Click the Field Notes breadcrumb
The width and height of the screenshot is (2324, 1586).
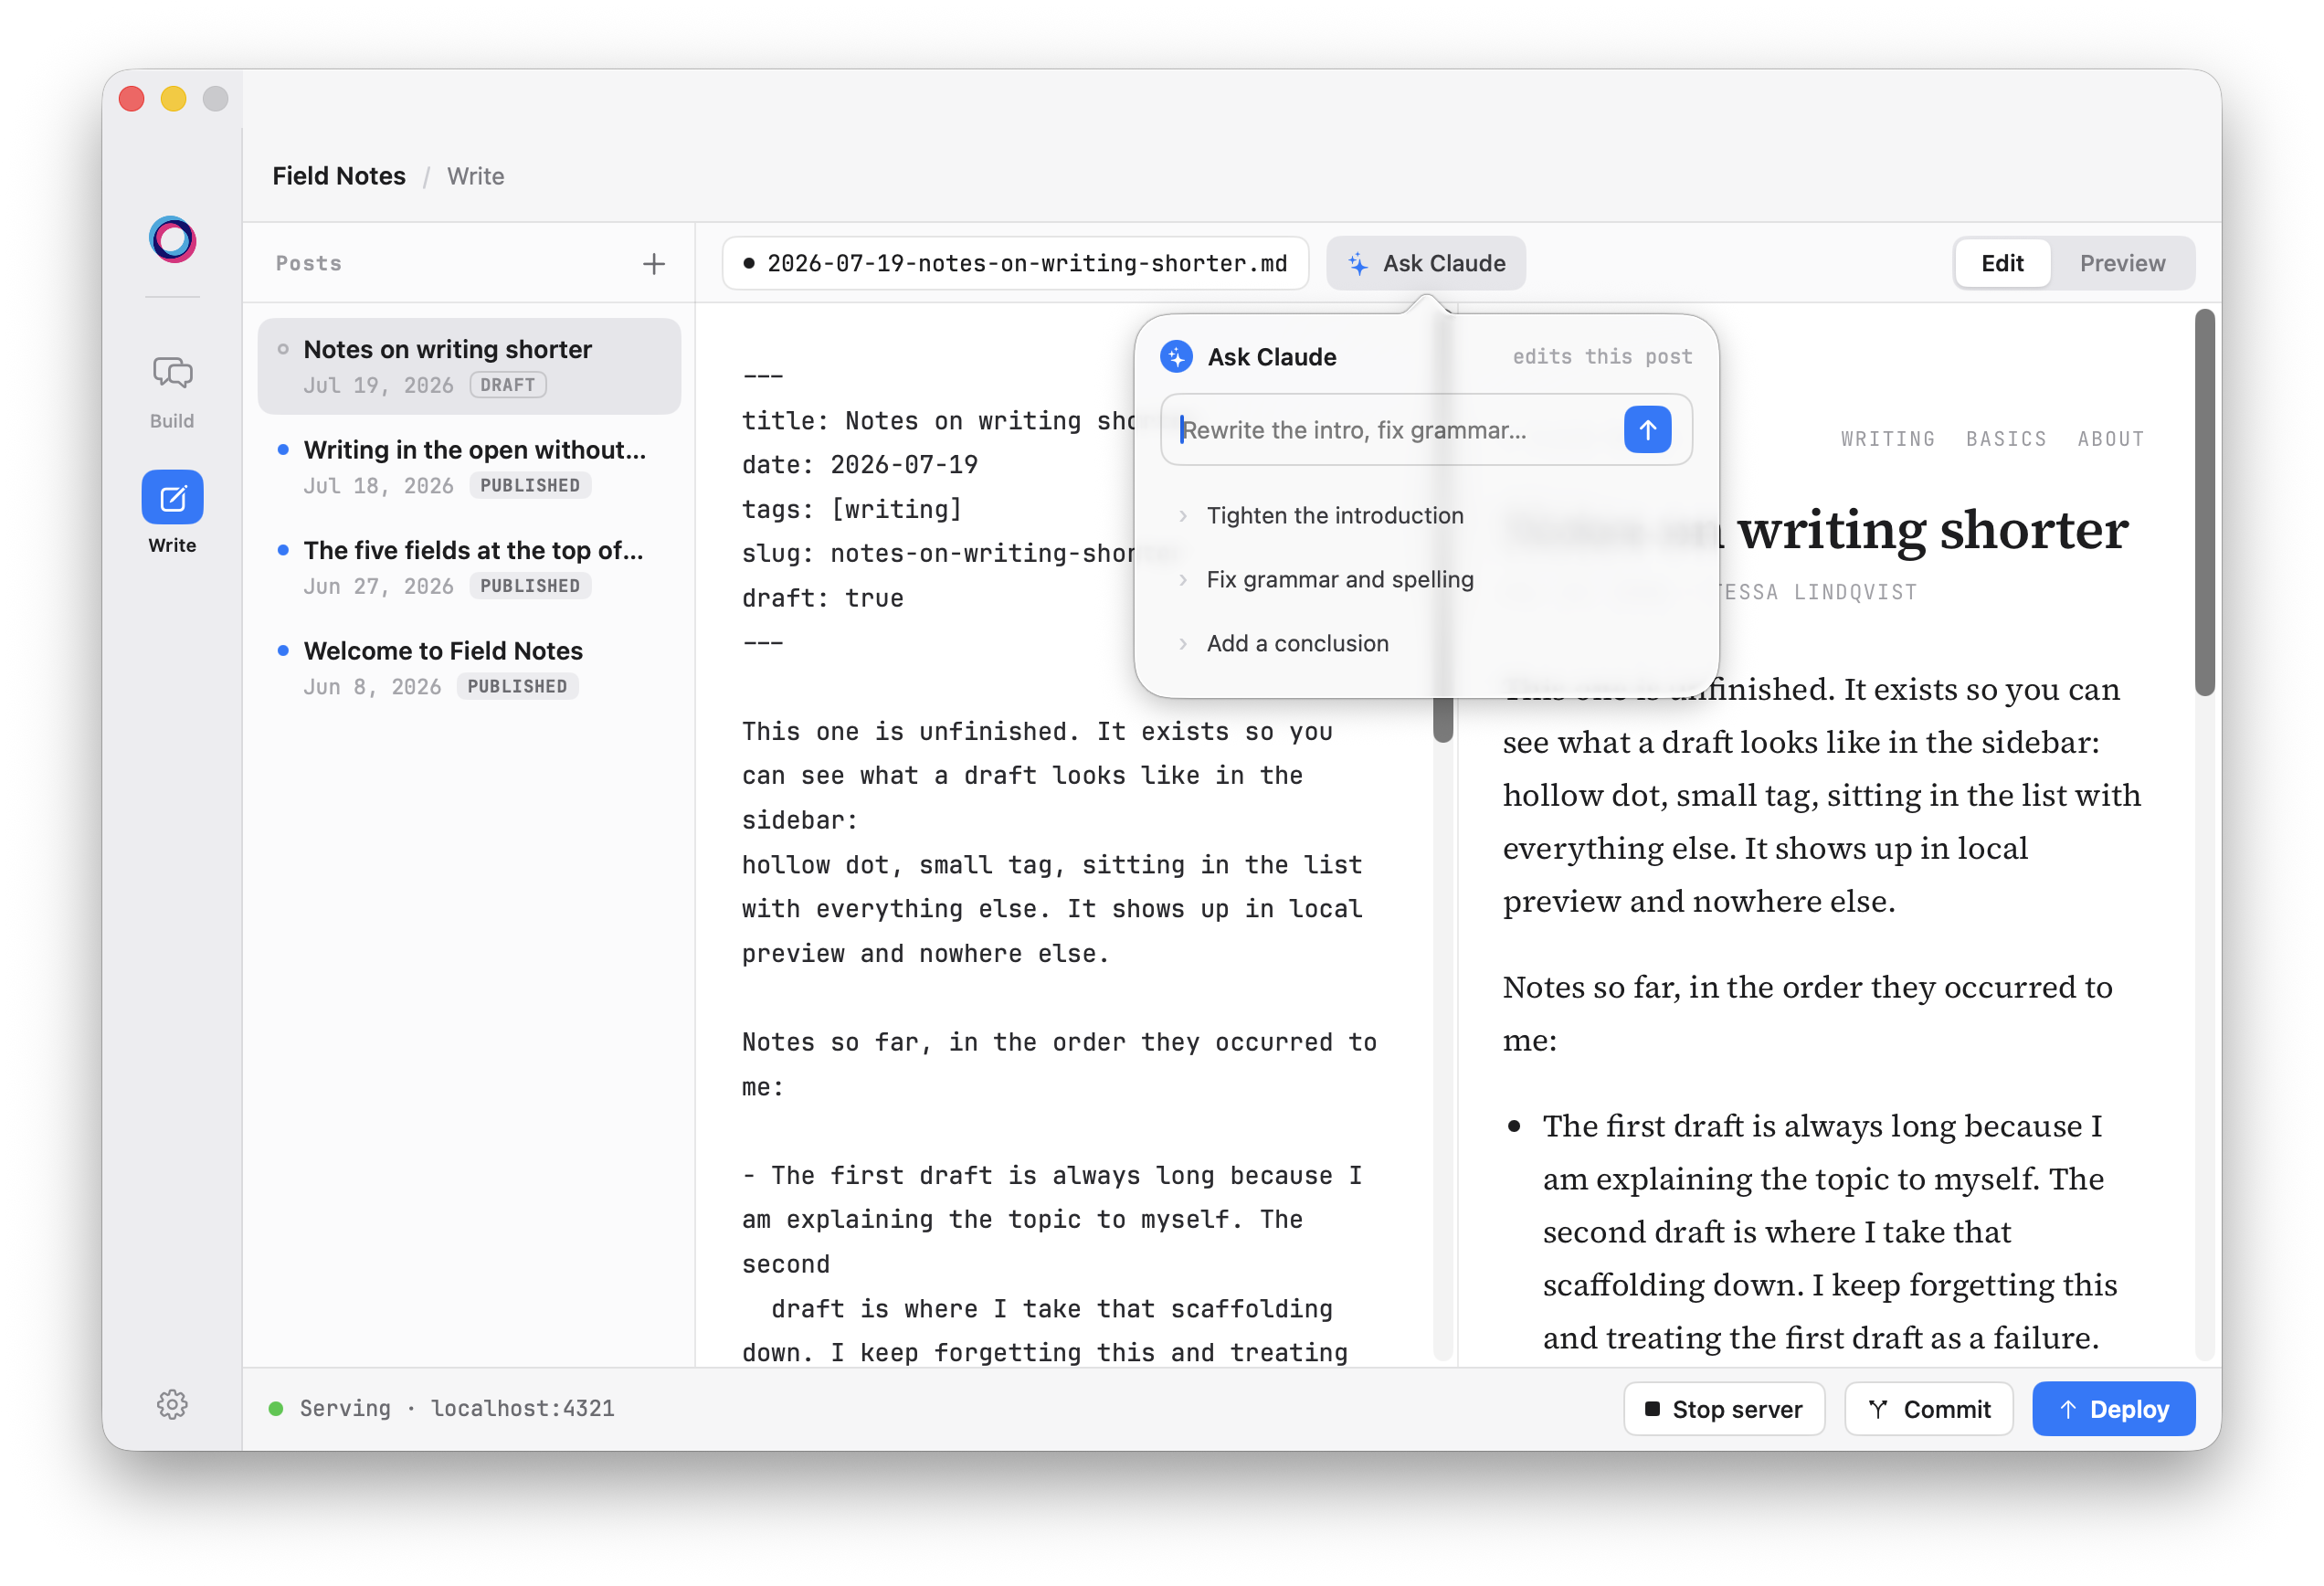[x=339, y=176]
